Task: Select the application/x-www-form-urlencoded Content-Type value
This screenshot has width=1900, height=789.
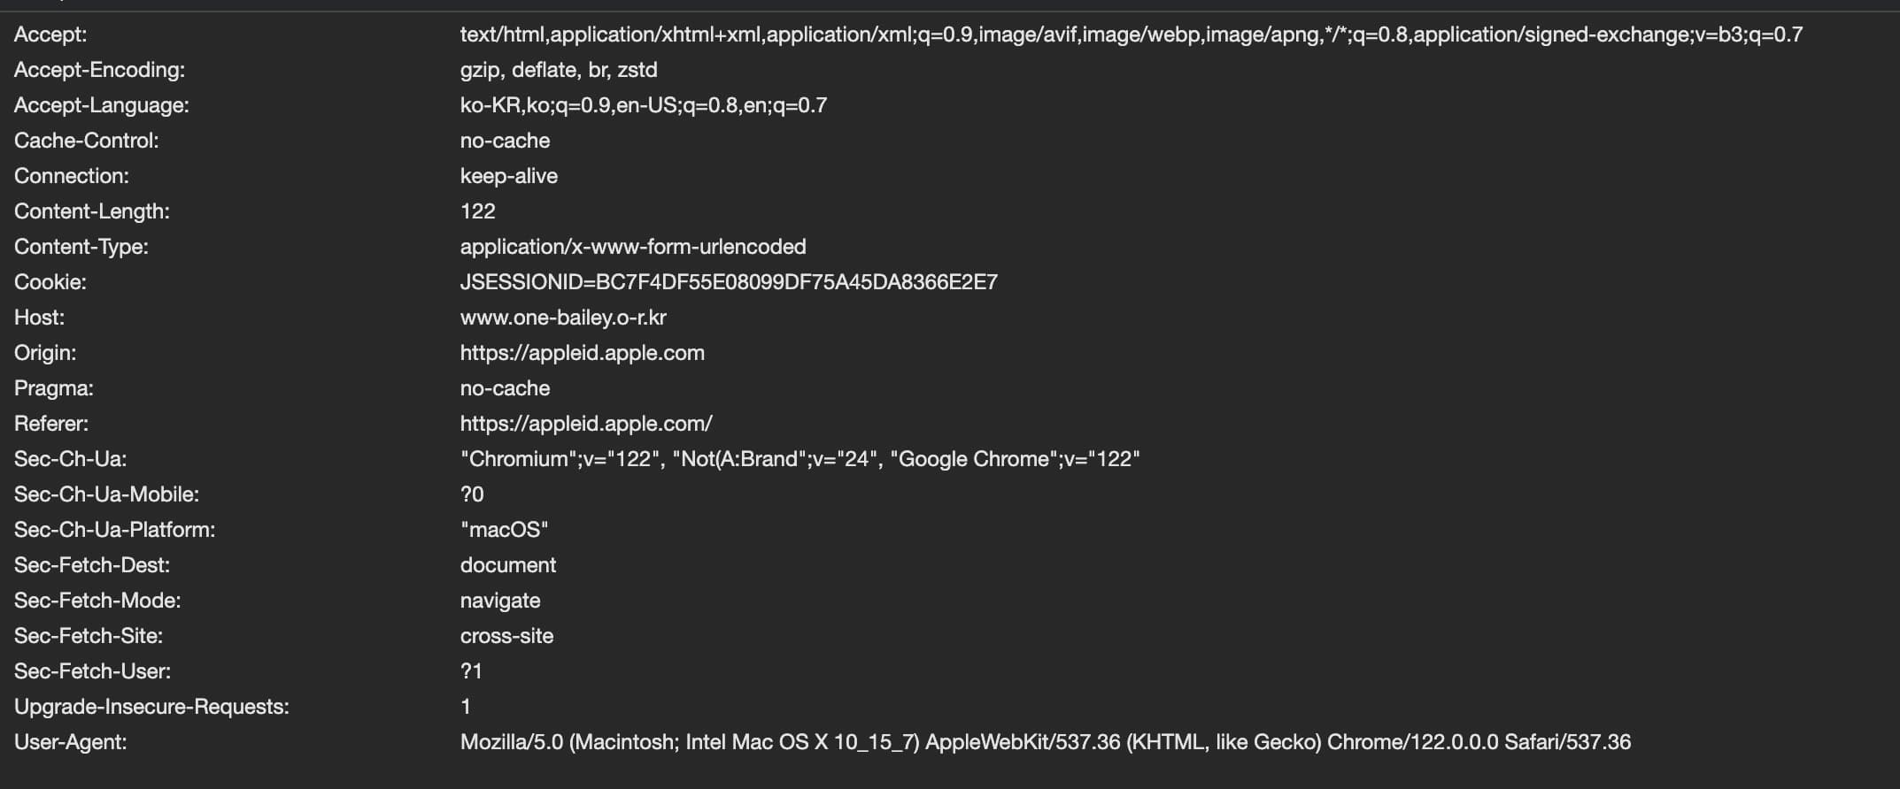Action: click(632, 247)
